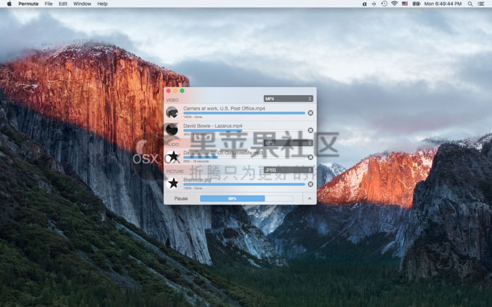Click the star thumbnail of Blackstar.jpg
This screenshot has height=307, width=492.
[x=173, y=183]
